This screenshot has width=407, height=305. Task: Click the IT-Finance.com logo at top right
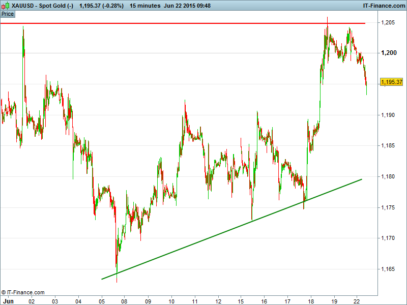click(x=383, y=6)
